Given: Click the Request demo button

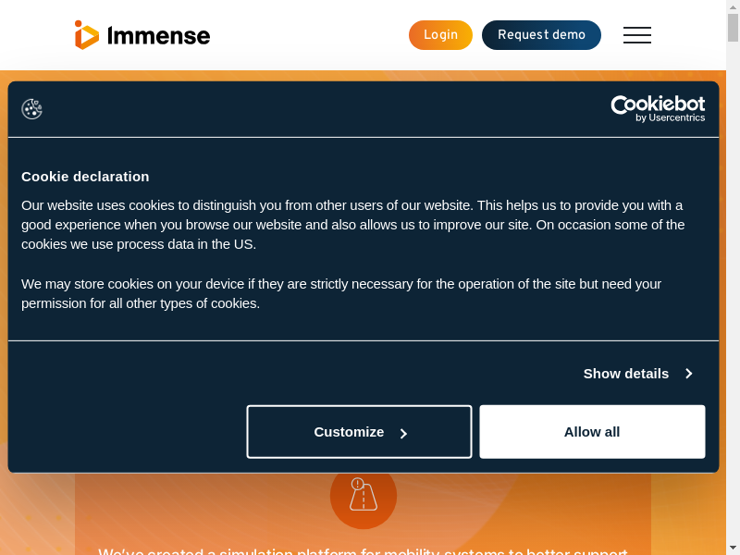Looking at the screenshot, I should pos(541,35).
